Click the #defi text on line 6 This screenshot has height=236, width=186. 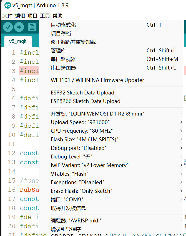pyautogui.click(x=29, y=98)
